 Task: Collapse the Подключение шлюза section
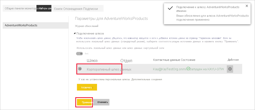(x=75, y=33)
